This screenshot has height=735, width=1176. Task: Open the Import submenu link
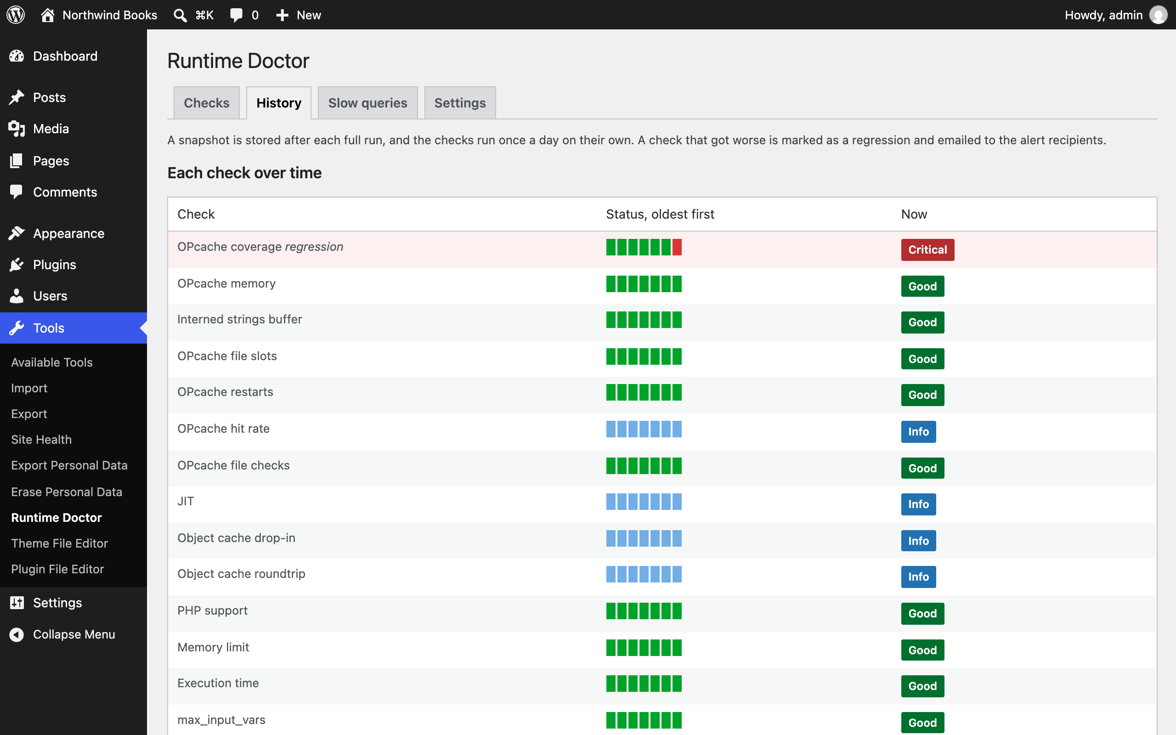(29, 388)
